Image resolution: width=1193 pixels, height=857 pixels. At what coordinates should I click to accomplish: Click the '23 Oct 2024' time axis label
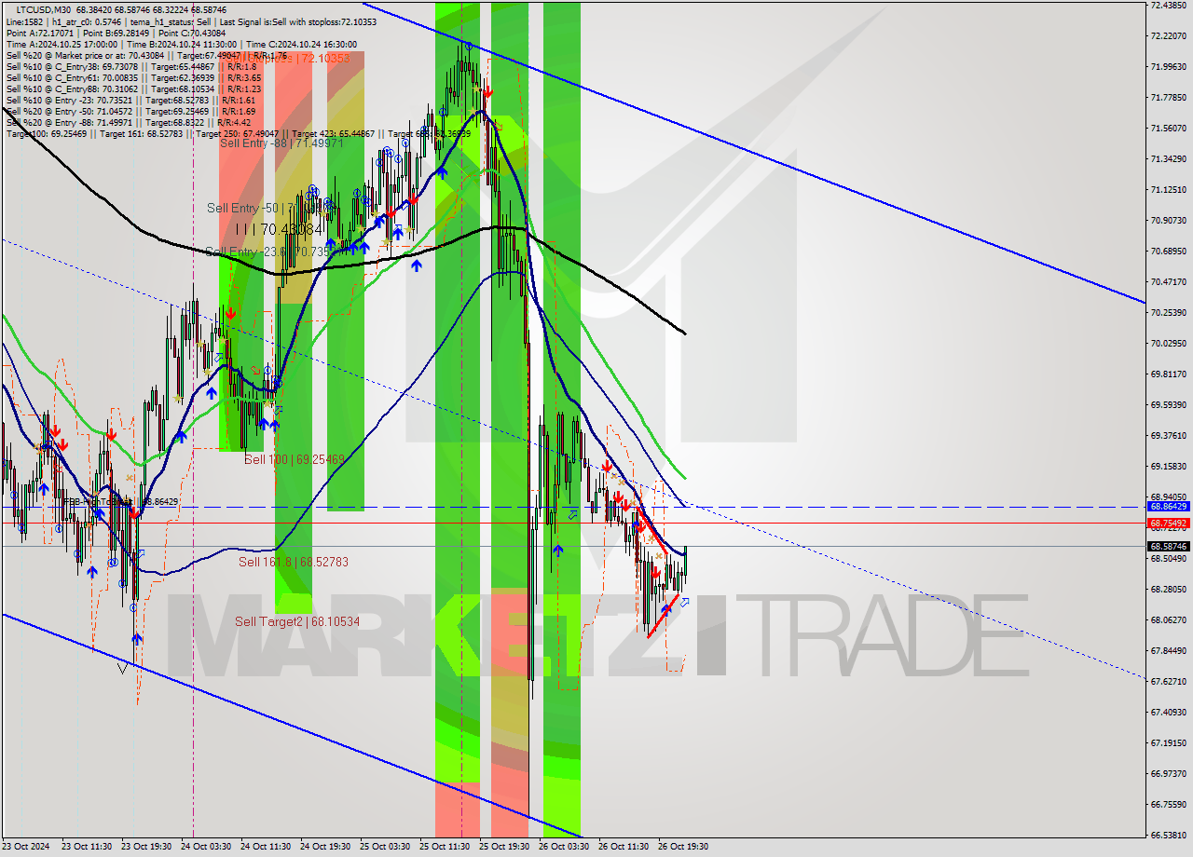coord(25,847)
